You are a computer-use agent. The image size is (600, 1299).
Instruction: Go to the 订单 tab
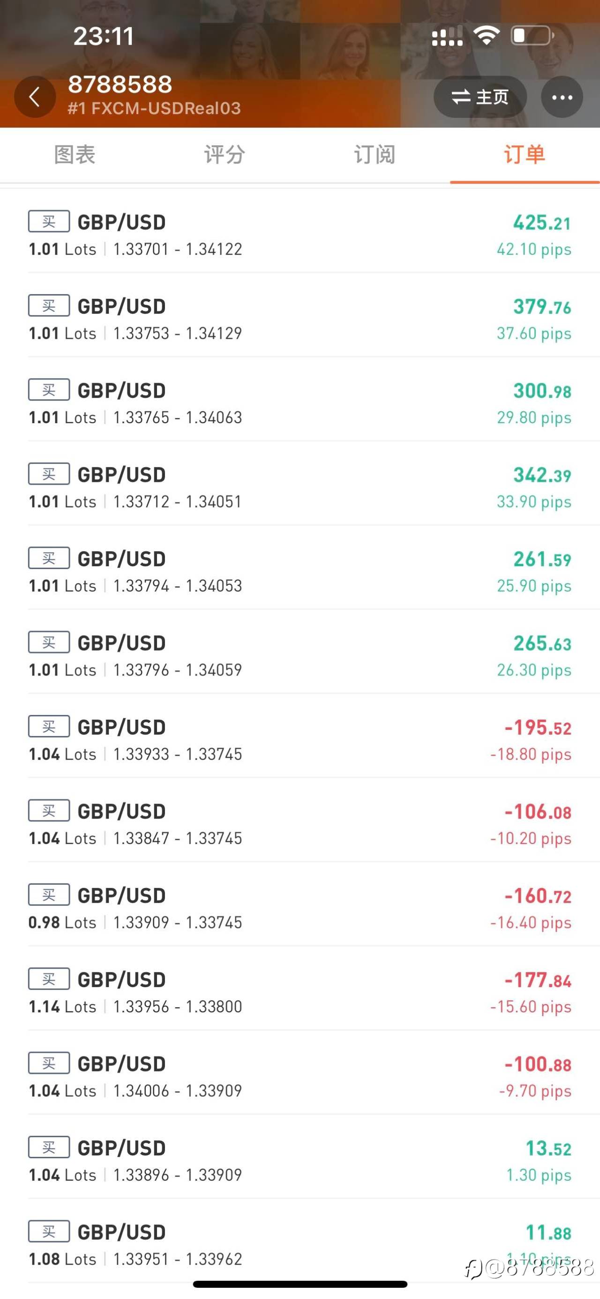(x=524, y=155)
